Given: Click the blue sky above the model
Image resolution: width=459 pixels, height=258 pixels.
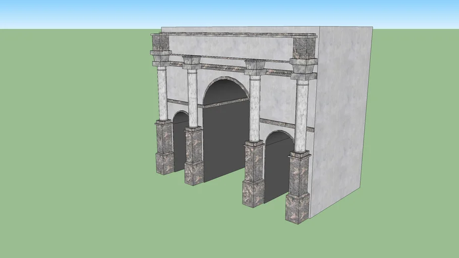Looking at the screenshot, I should click(227, 13).
